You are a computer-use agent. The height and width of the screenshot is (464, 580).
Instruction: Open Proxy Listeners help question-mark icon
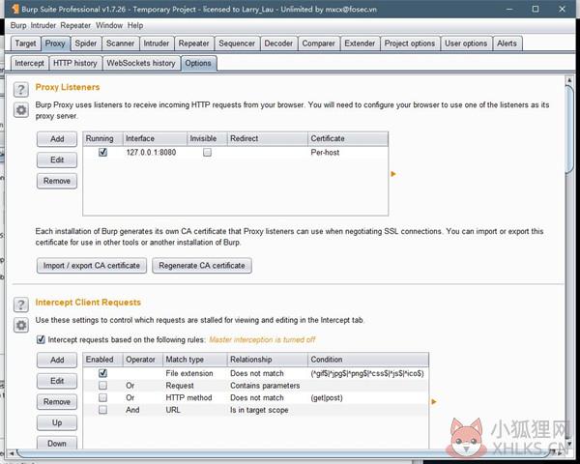click(21, 89)
